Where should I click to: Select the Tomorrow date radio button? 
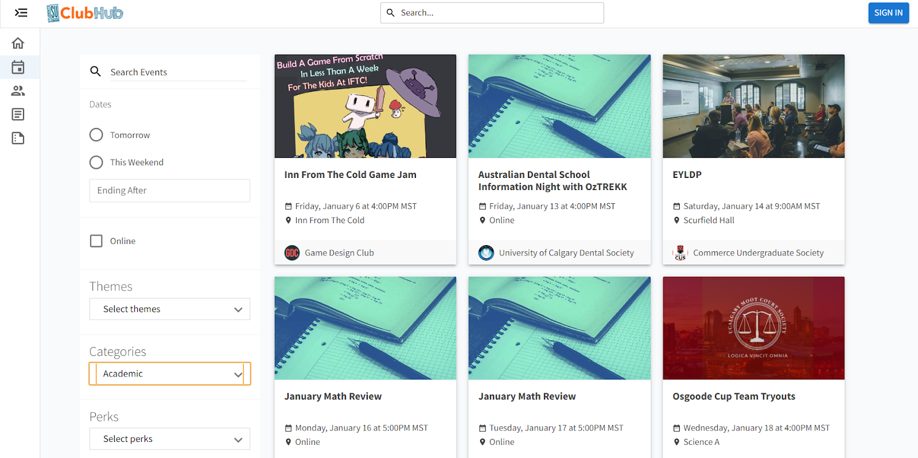[96, 135]
